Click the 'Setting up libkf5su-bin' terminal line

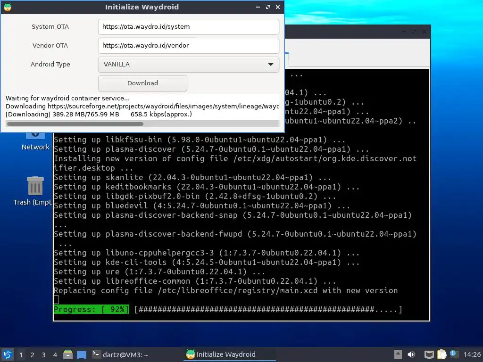200,140
